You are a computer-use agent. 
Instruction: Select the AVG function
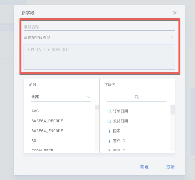coord(35,111)
